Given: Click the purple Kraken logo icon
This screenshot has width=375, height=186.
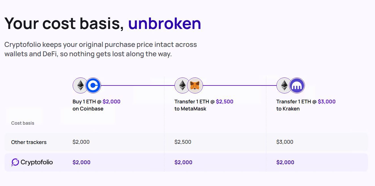Looking at the screenshot, I should [x=297, y=85].
